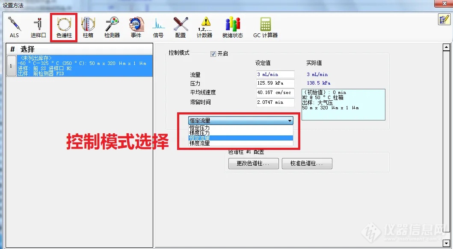Click the 更改色谱柱... button

point(253,164)
